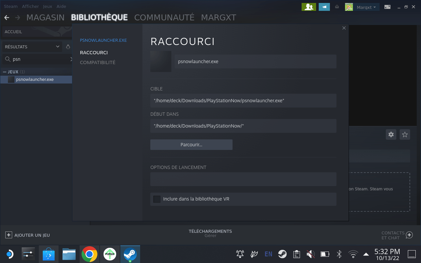Open the game settings gear icon
Viewport: 421px width, 263px height.
click(391, 134)
